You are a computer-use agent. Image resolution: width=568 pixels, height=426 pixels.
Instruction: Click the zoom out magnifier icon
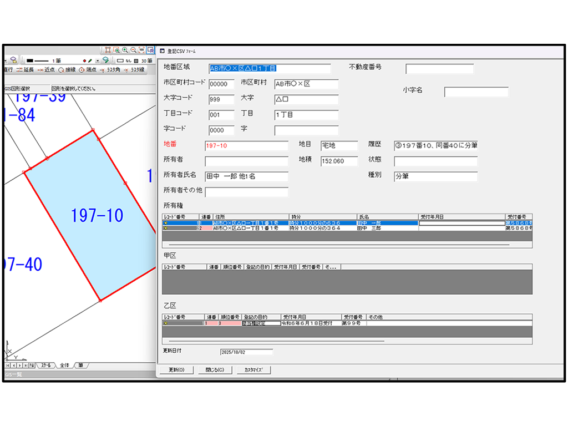(x=133, y=50)
